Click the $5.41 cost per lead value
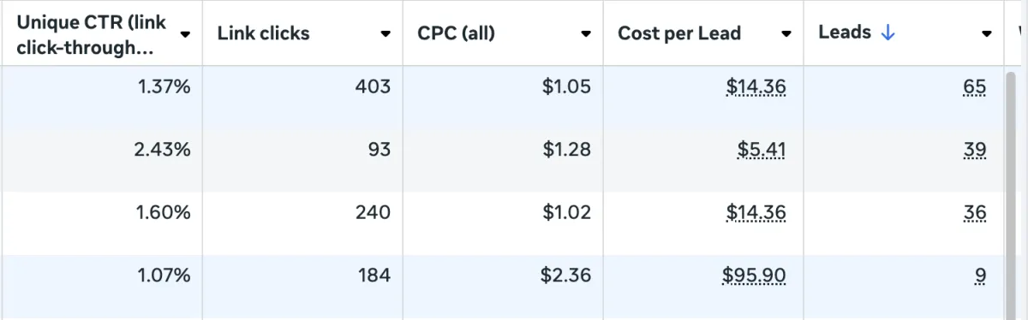The image size is (1028, 320). 762,150
